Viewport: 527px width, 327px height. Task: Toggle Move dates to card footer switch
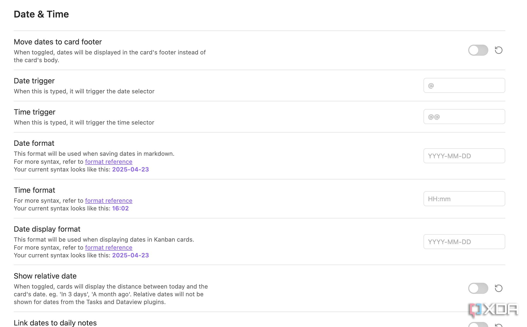[478, 50]
